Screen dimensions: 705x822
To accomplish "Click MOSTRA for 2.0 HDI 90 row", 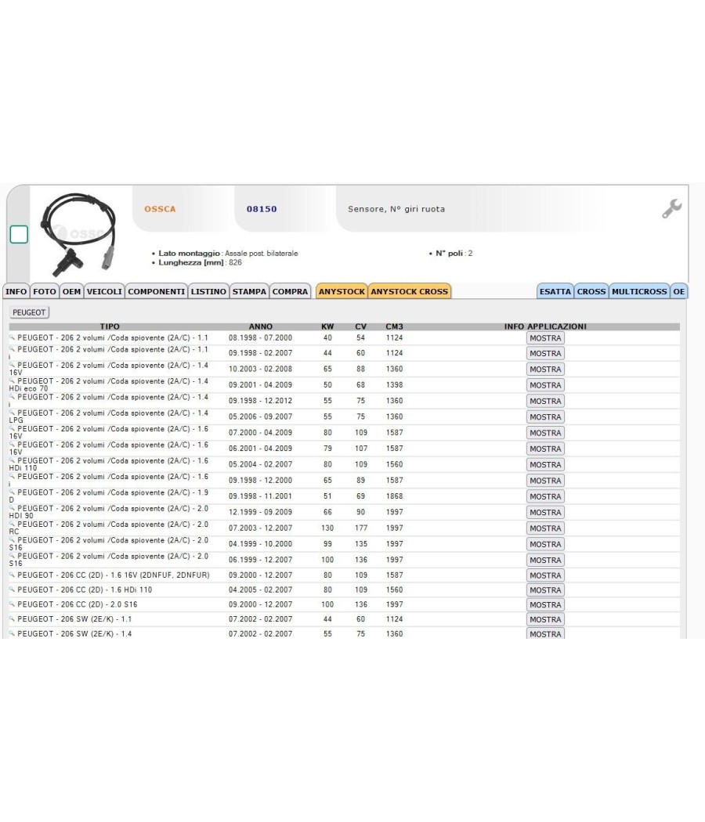I will point(545,512).
